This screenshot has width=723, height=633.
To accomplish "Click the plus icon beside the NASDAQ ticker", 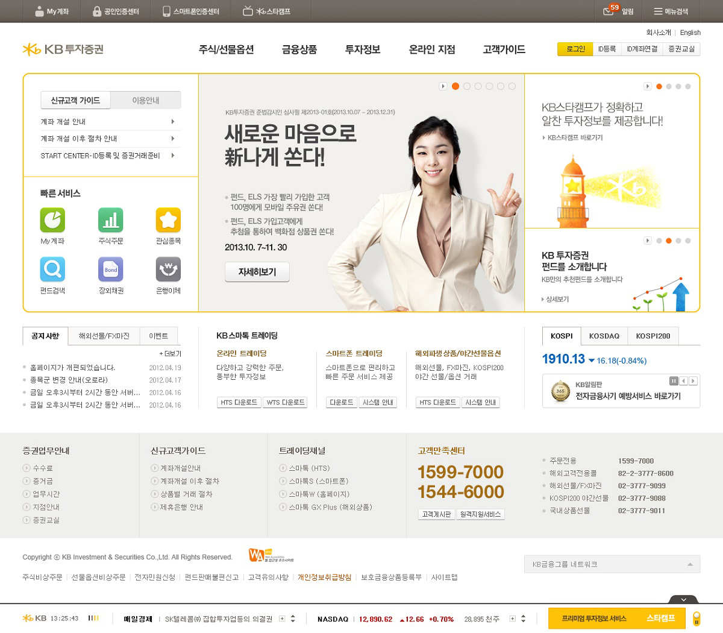I will tap(513, 619).
